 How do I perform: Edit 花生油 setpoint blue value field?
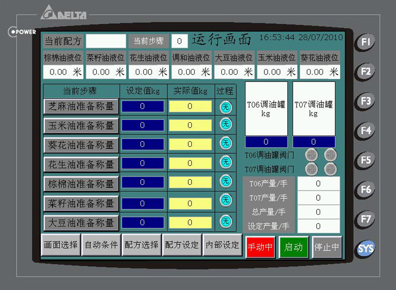143,163
